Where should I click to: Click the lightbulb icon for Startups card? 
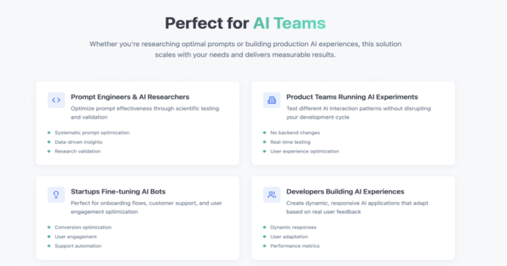(56, 195)
